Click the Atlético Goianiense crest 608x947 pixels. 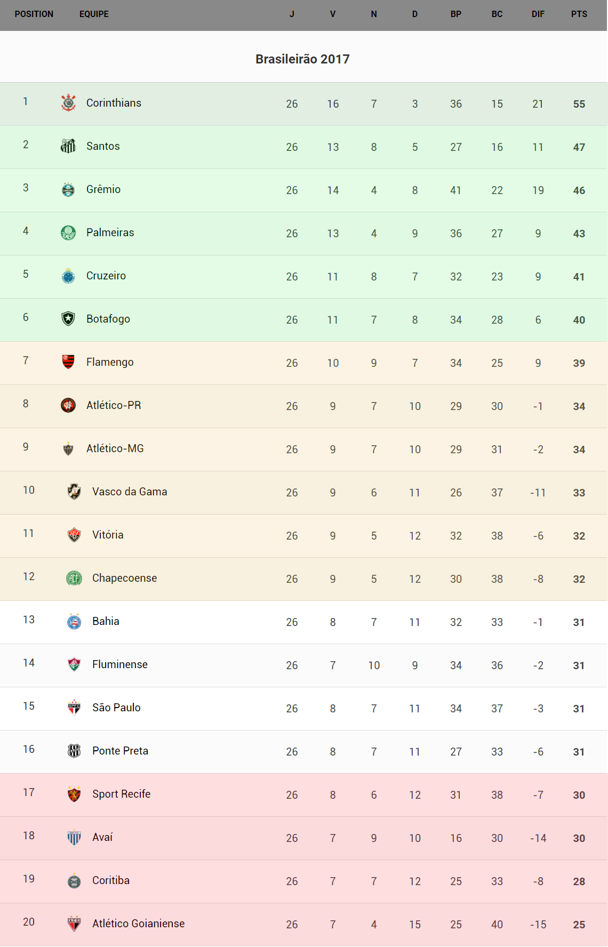[x=74, y=924]
